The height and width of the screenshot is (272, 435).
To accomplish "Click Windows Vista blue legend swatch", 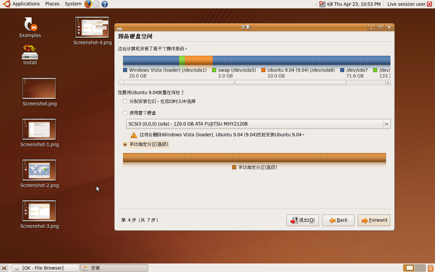I will click(125, 70).
